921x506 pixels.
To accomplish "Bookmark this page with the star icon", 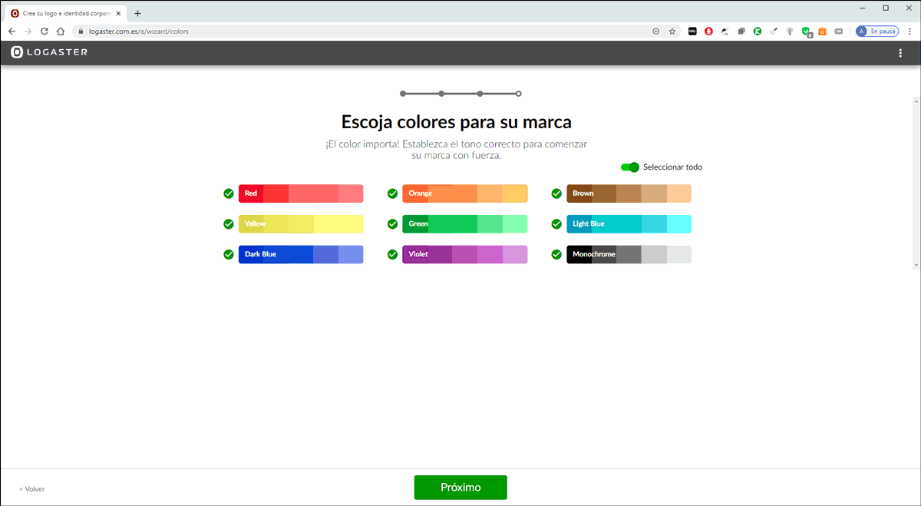I will pyautogui.click(x=672, y=31).
